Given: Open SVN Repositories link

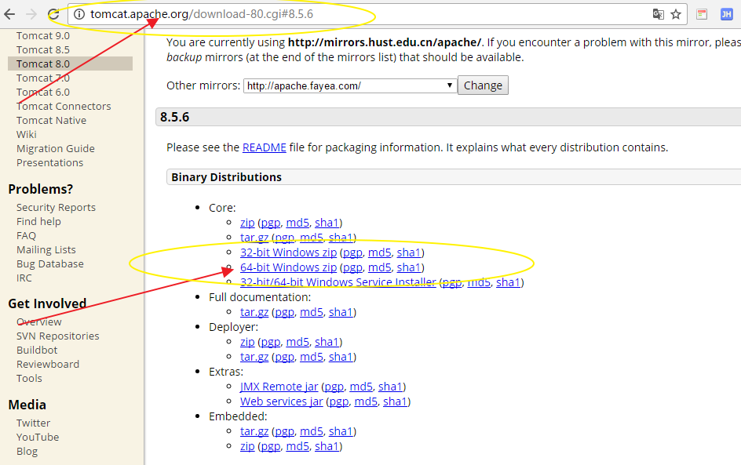Looking at the screenshot, I should (x=57, y=336).
